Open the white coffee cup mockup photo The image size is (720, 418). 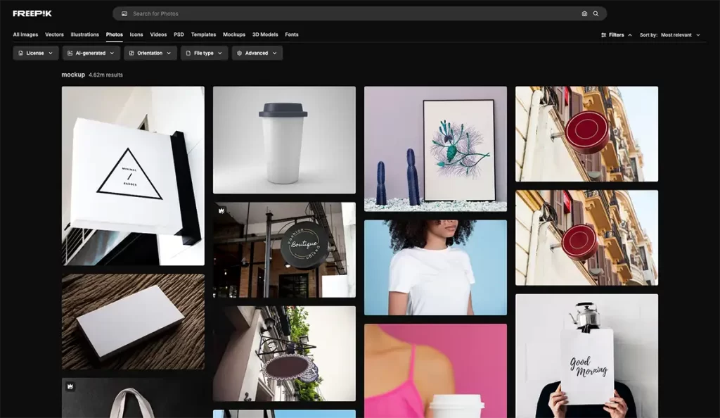coord(284,139)
